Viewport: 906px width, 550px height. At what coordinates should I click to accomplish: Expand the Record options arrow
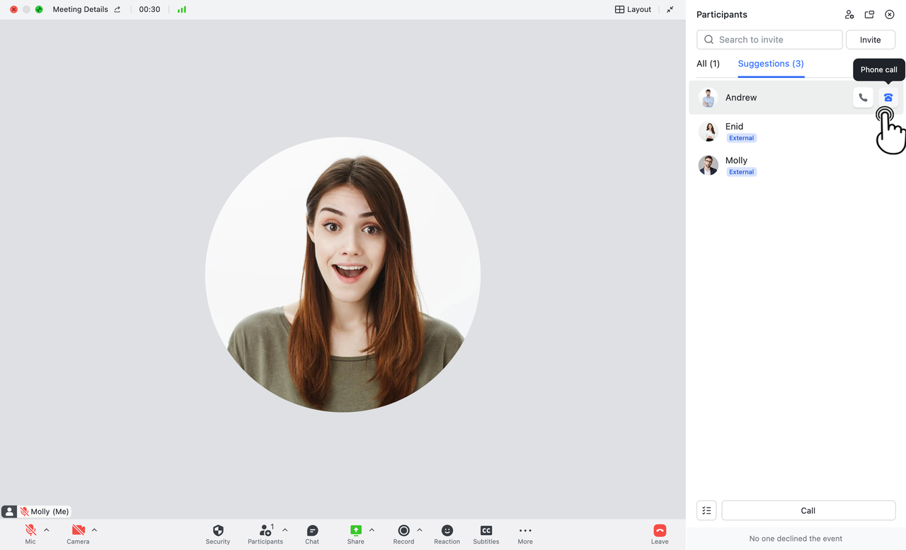[420, 529]
